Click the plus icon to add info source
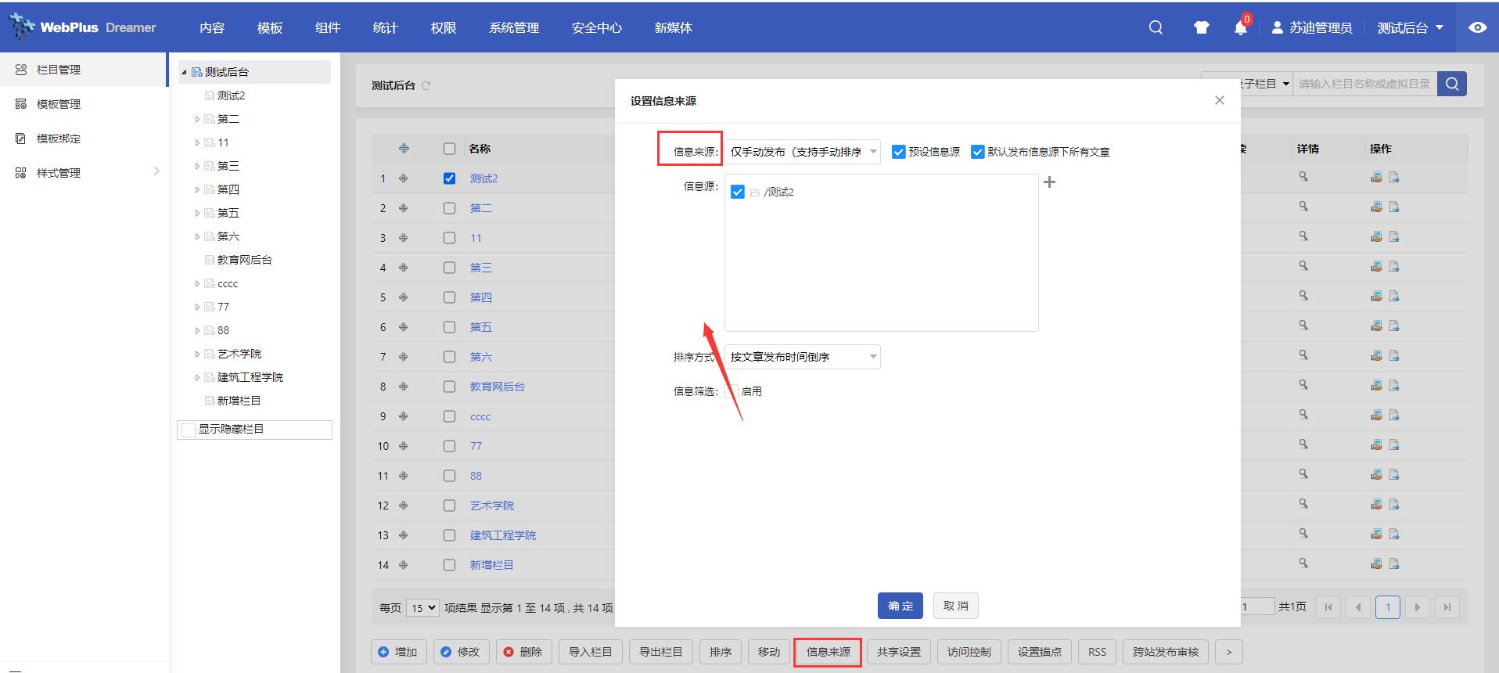 pos(1050,182)
